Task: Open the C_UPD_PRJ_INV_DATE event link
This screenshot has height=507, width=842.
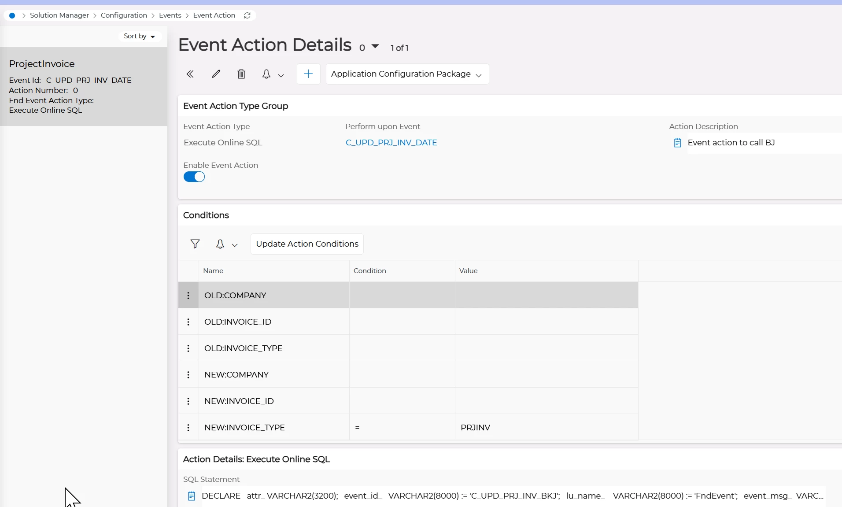Action: (x=391, y=143)
